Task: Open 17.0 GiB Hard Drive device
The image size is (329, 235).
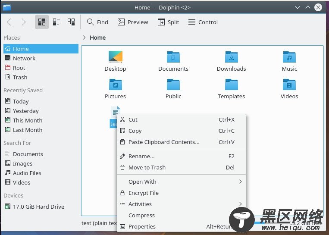Action: pyautogui.click(x=41, y=207)
